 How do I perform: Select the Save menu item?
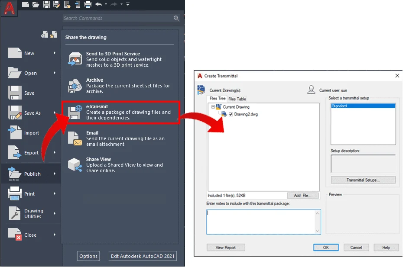point(31,93)
